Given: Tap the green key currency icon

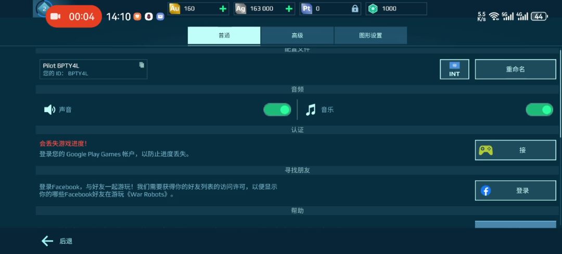Looking at the screenshot, I should pyautogui.click(x=373, y=9).
